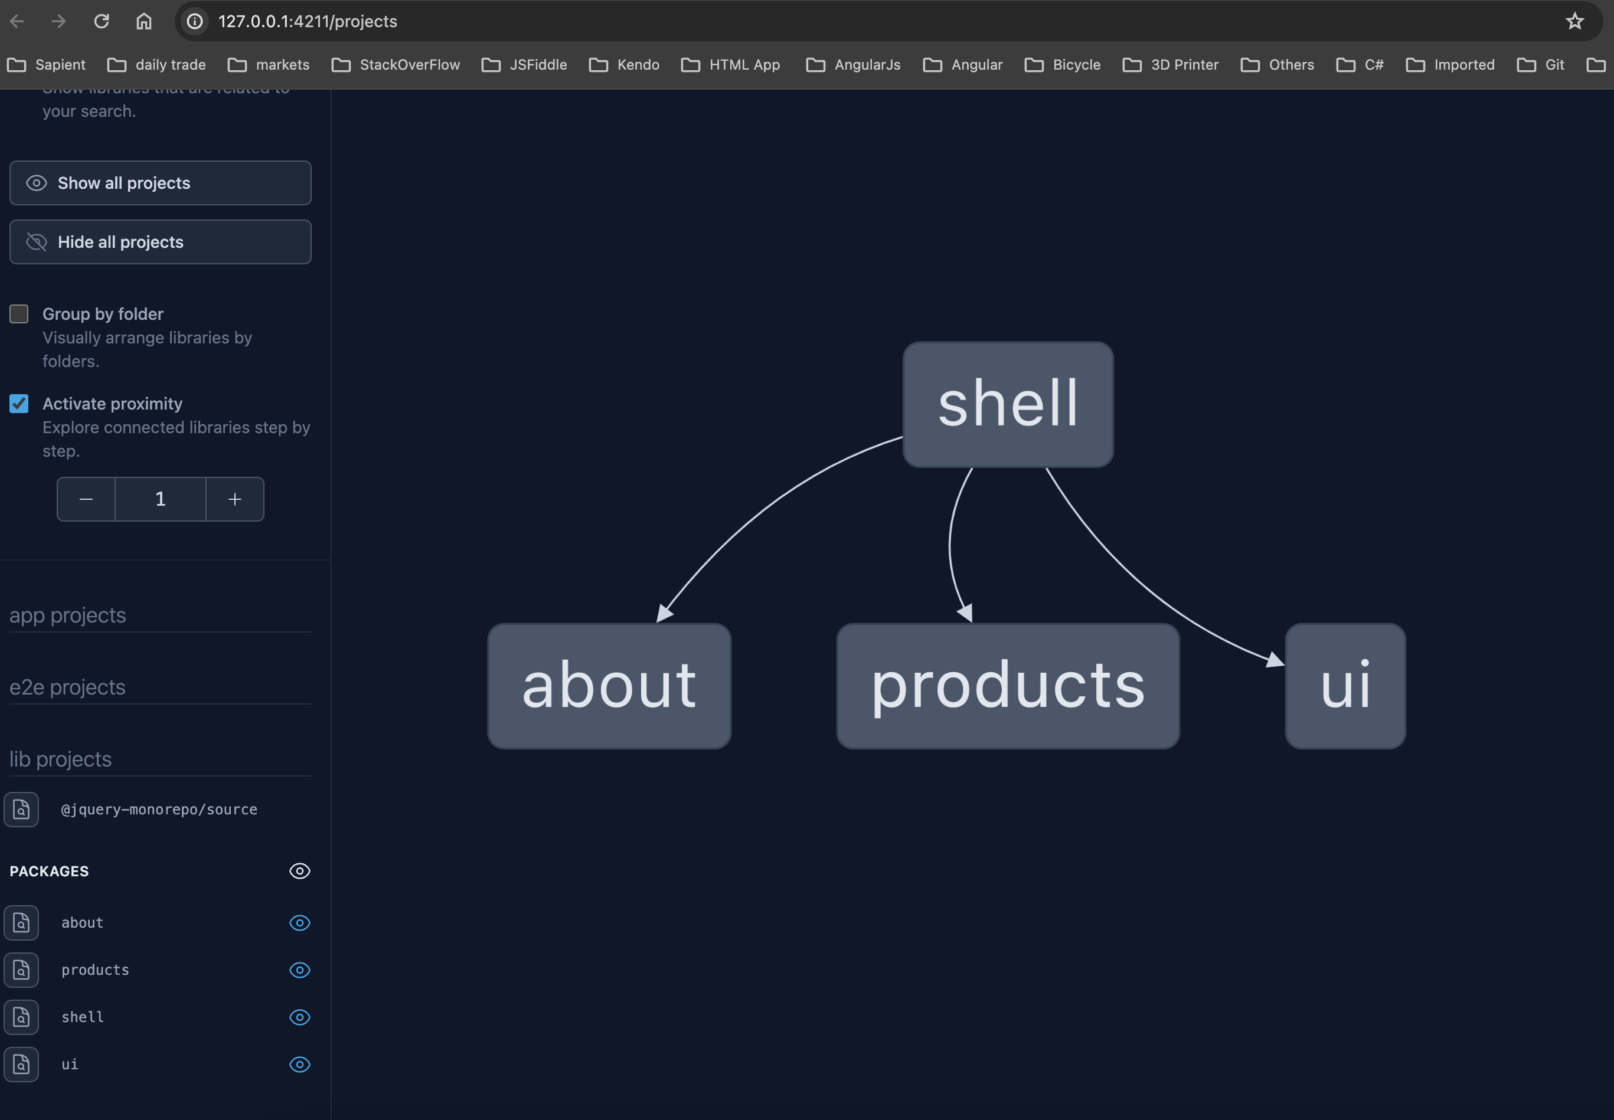
Task: Open the Imported bookmarks folder
Action: click(1450, 64)
